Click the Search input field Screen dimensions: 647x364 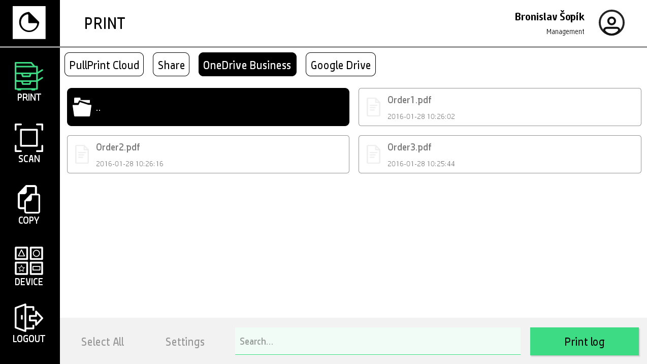click(x=378, y=341)
